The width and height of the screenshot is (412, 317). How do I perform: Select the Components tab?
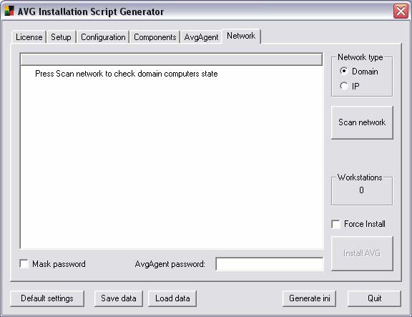coord(154,37)
